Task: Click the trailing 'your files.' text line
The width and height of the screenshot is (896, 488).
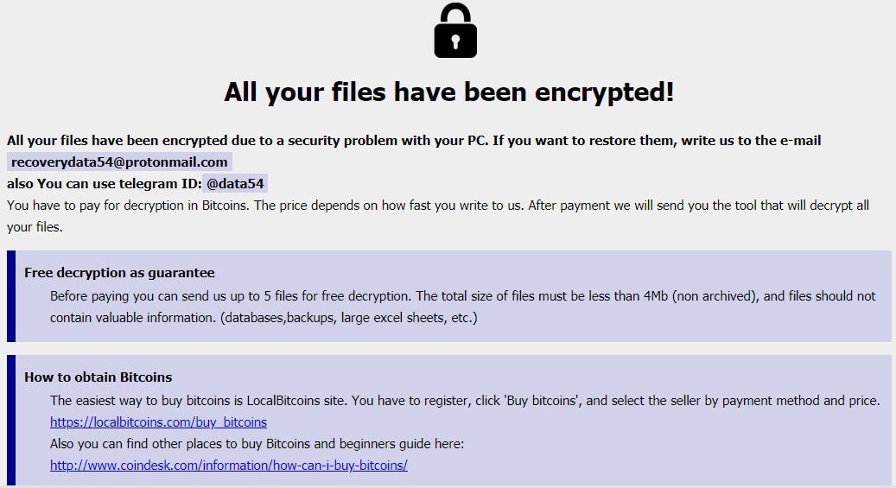Action: (x=35, y=228)
